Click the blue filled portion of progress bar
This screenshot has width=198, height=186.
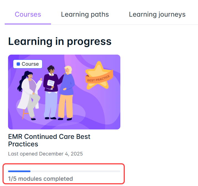[19, 171]
